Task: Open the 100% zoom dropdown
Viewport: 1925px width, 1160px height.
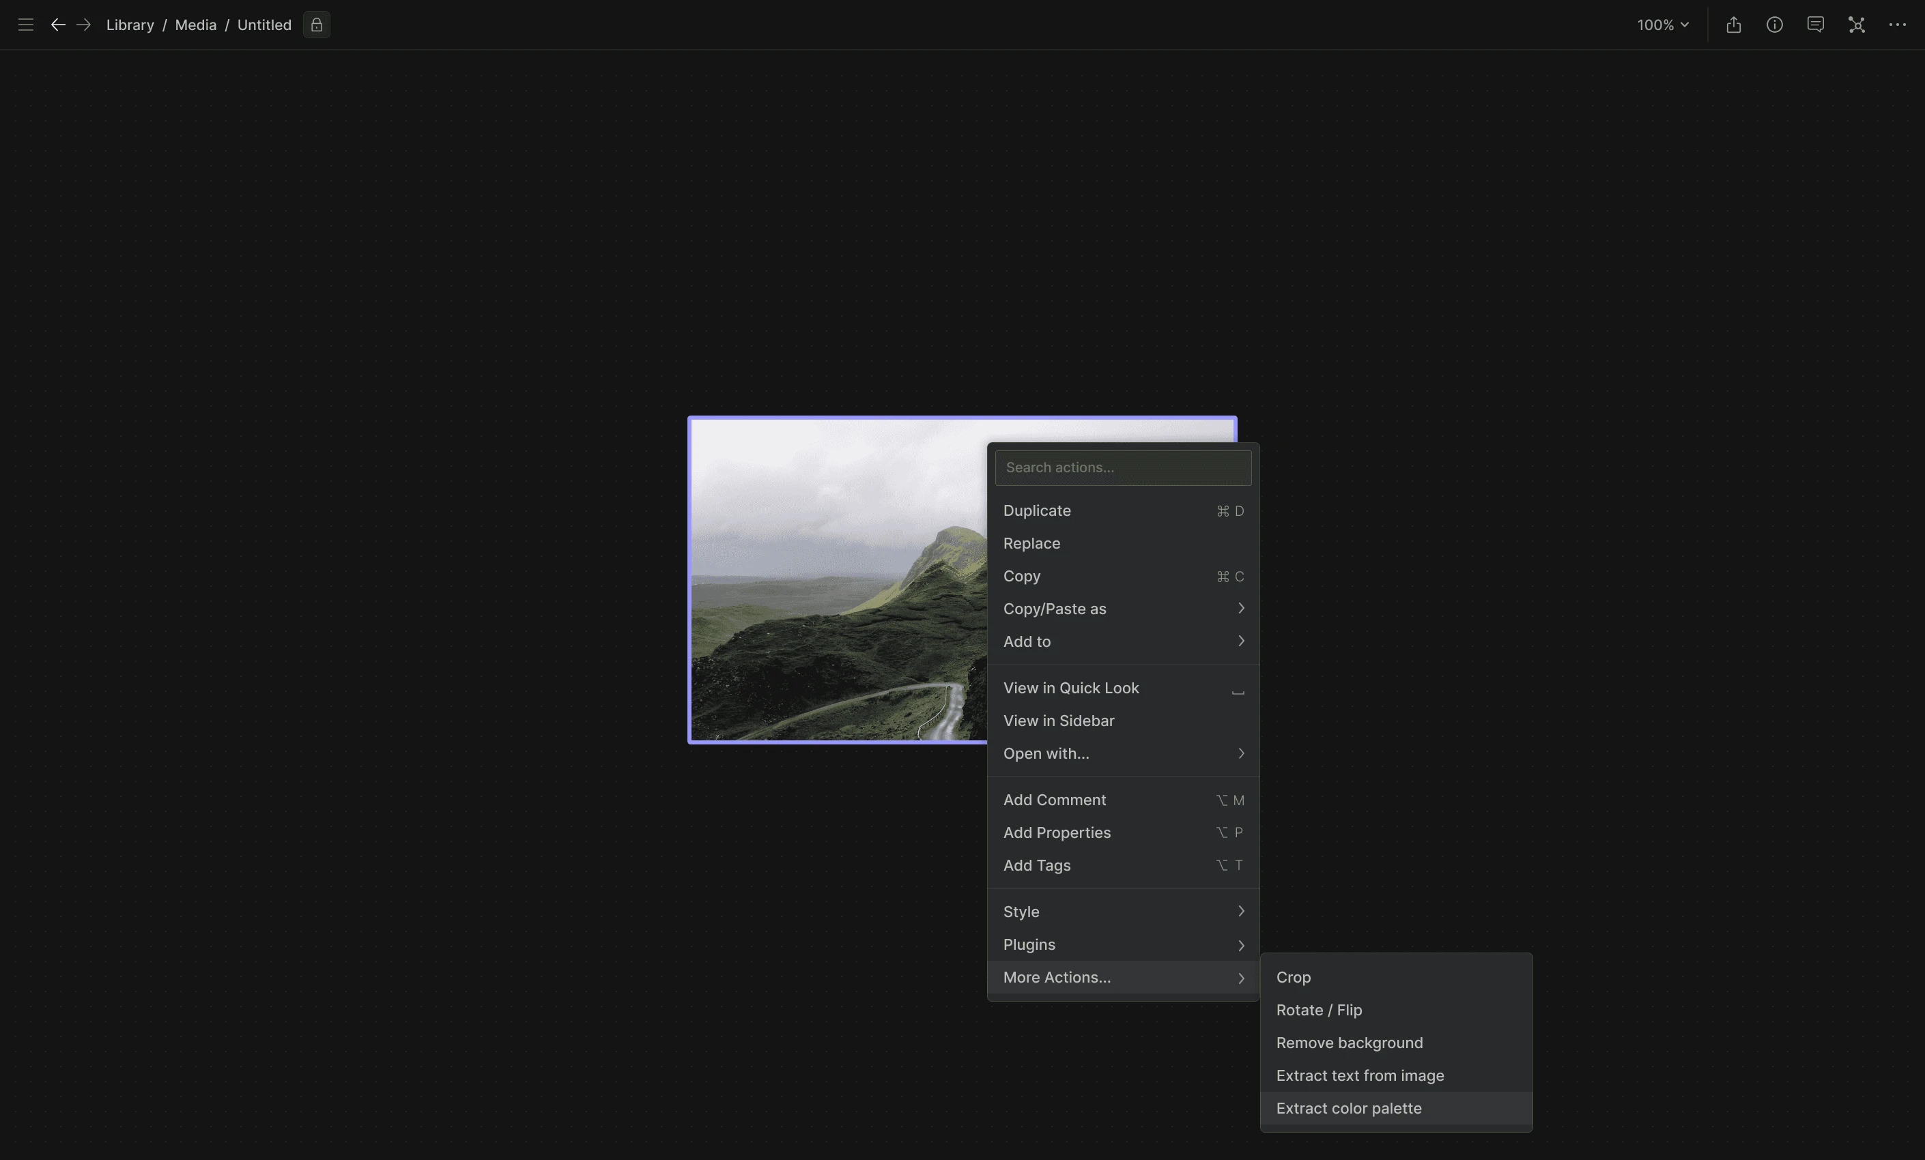Action: (1664, 25)
